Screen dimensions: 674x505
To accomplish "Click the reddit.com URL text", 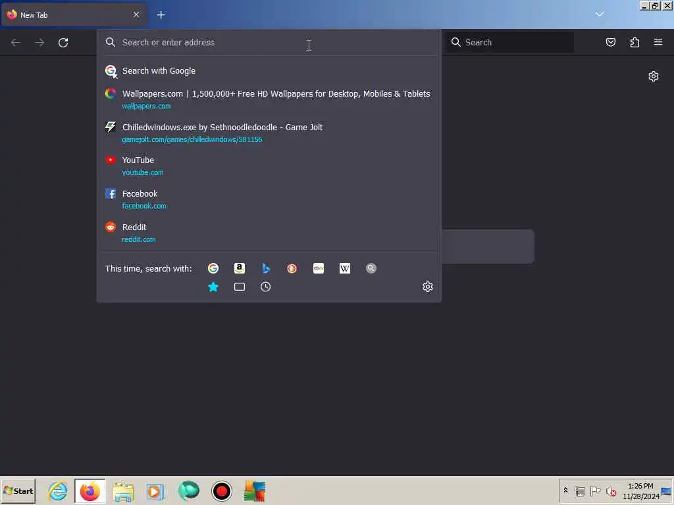I will (138, 239).
